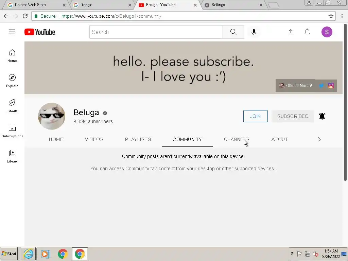Start voice search with microphone icon
The image size is (348, 261).
point(254,32)
